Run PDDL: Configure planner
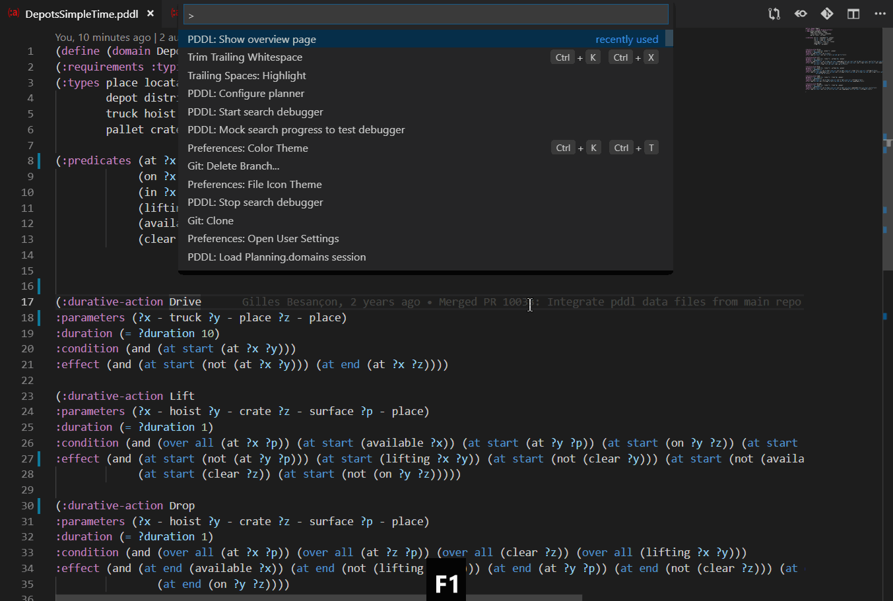This screenshot has height=601, width=893. 426,94
